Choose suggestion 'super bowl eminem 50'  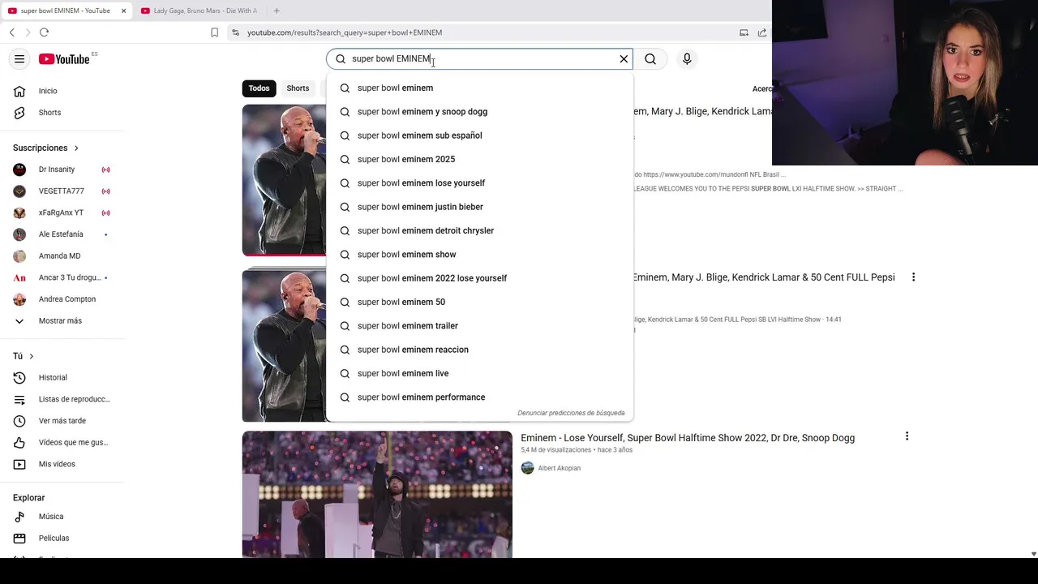tap(479, 302)
